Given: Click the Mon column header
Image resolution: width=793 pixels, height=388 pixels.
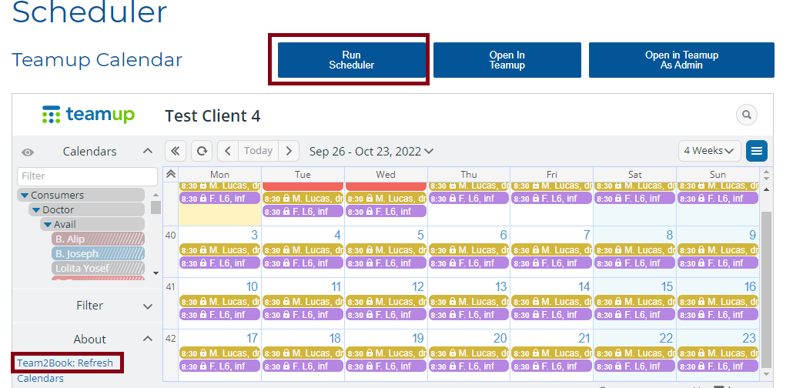Looking at the screenshot, I should point(219,174).
